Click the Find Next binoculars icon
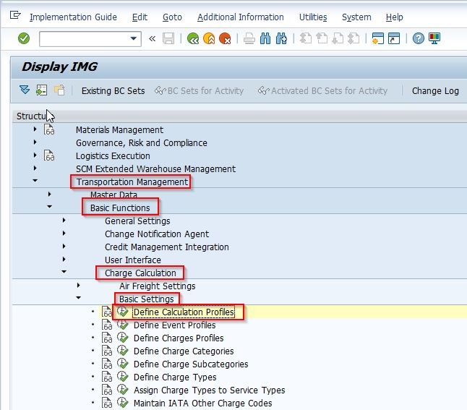Screen dimensions: 467x410 pos(281,38)
